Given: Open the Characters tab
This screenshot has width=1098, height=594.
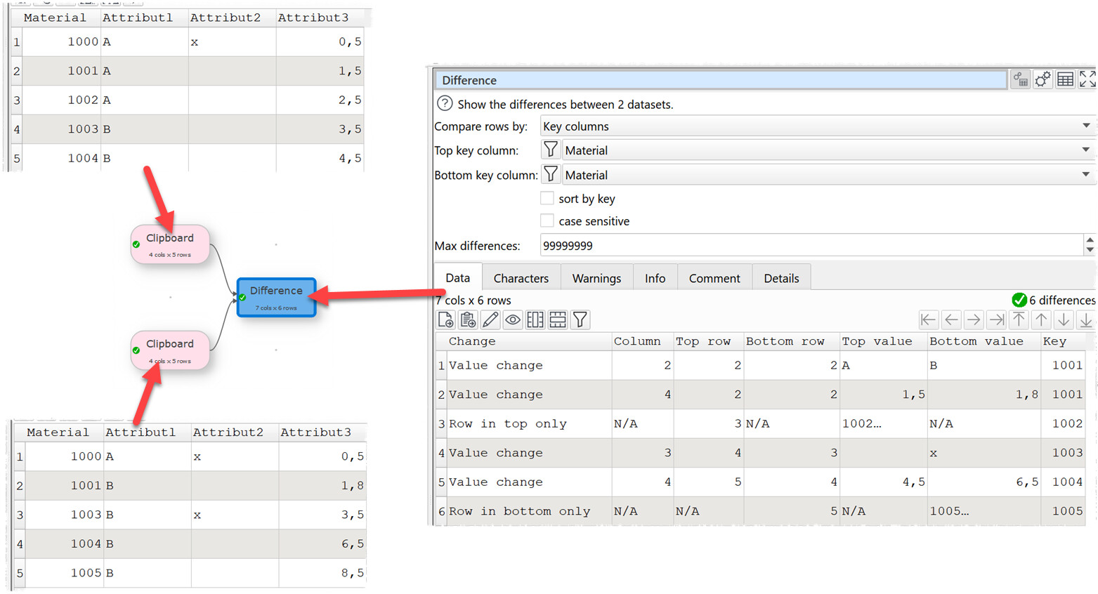Looking at the screenshot, I should pos(521,278).
